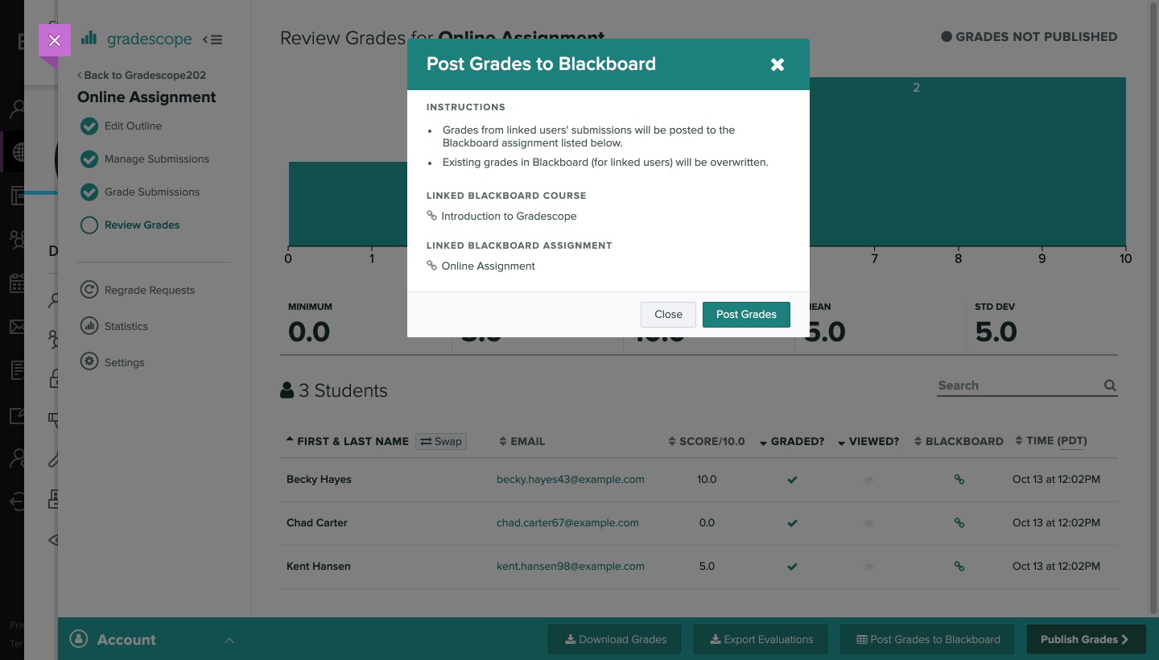Click Becky Hayes viewed eye icon
This screenshot has height=660, width=1159.
click(868, 480)
